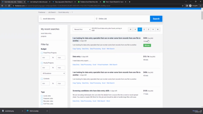
Task: Open the Job Search breadcrumb link
Action: 52,12
